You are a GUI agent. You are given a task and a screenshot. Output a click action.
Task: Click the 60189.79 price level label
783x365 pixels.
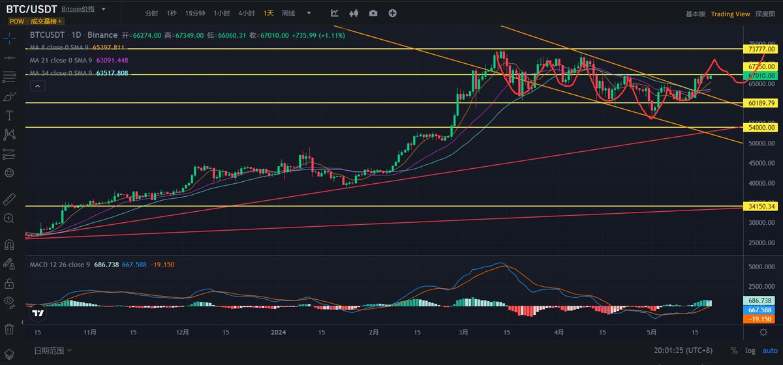point(761,103)
